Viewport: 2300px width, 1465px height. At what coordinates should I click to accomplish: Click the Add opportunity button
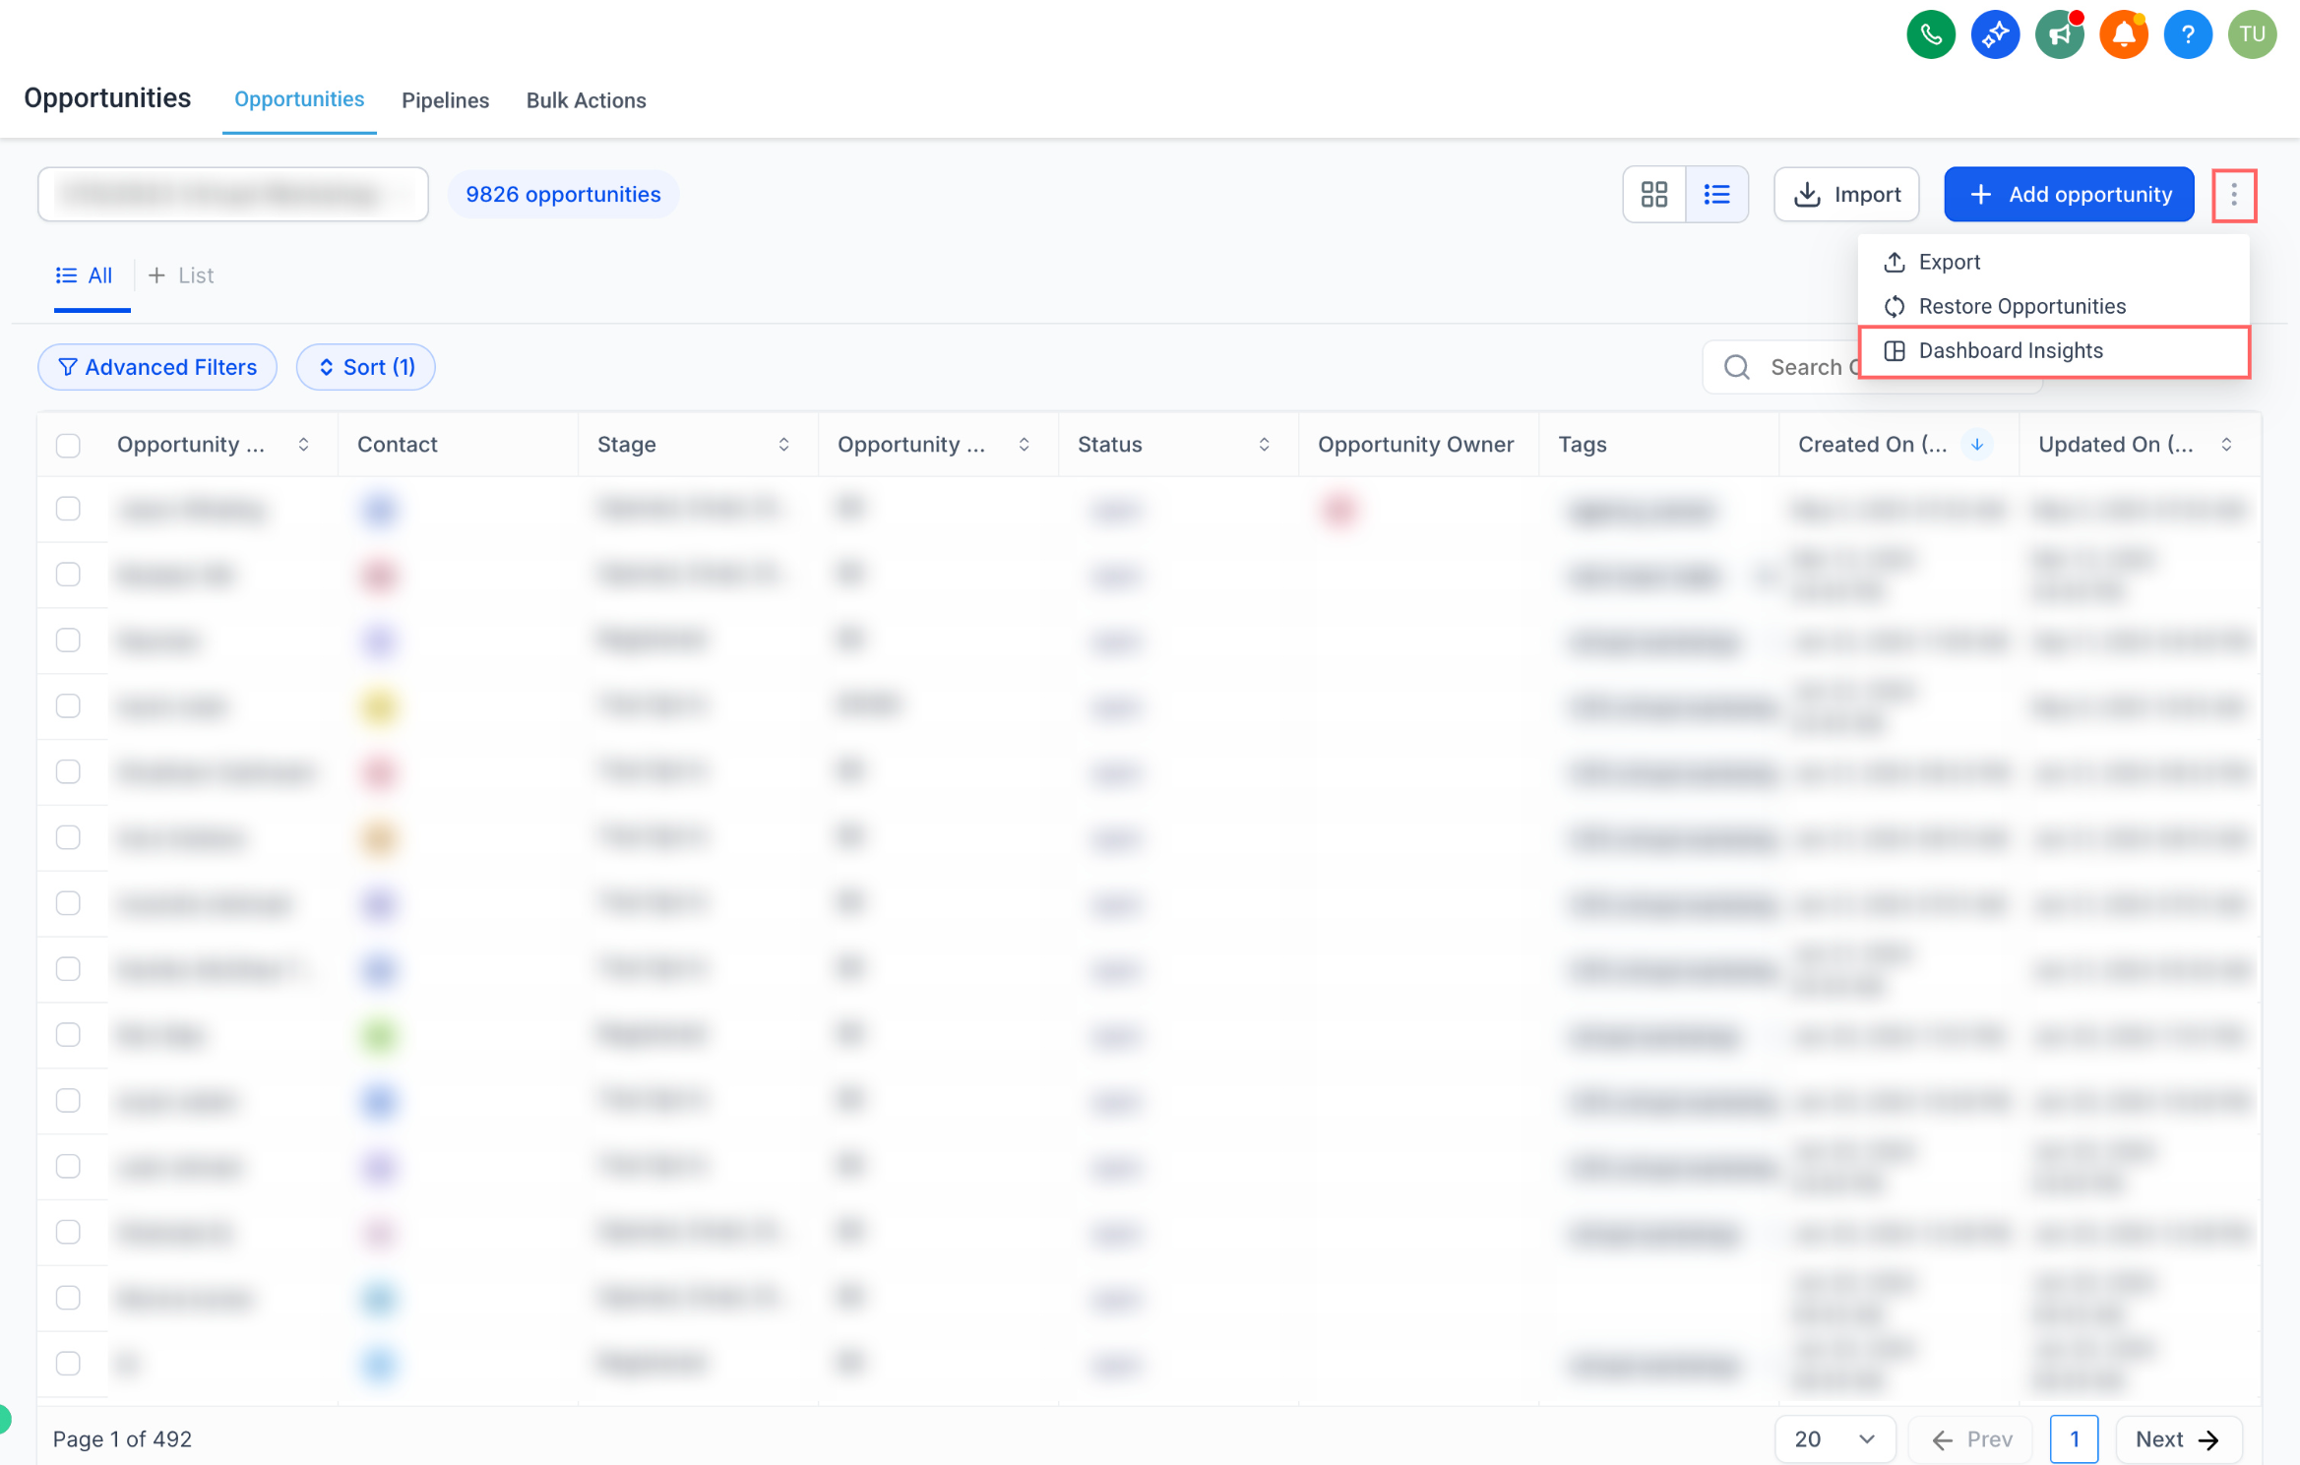point(2069,195)
